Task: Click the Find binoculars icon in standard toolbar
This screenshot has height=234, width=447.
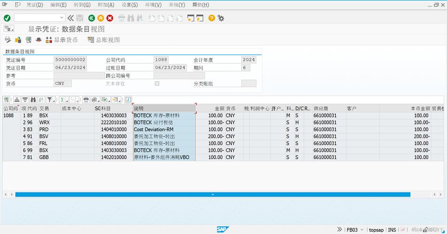Action: tap(131, 18)
